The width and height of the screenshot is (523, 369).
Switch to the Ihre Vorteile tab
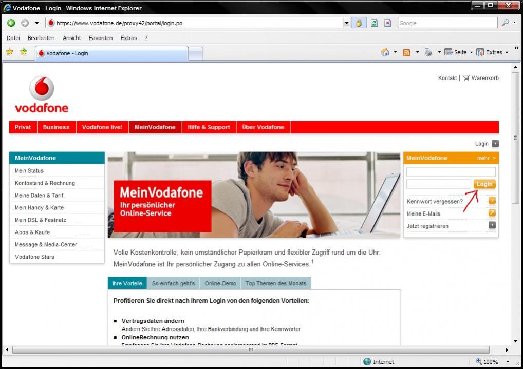click(127, 283)
